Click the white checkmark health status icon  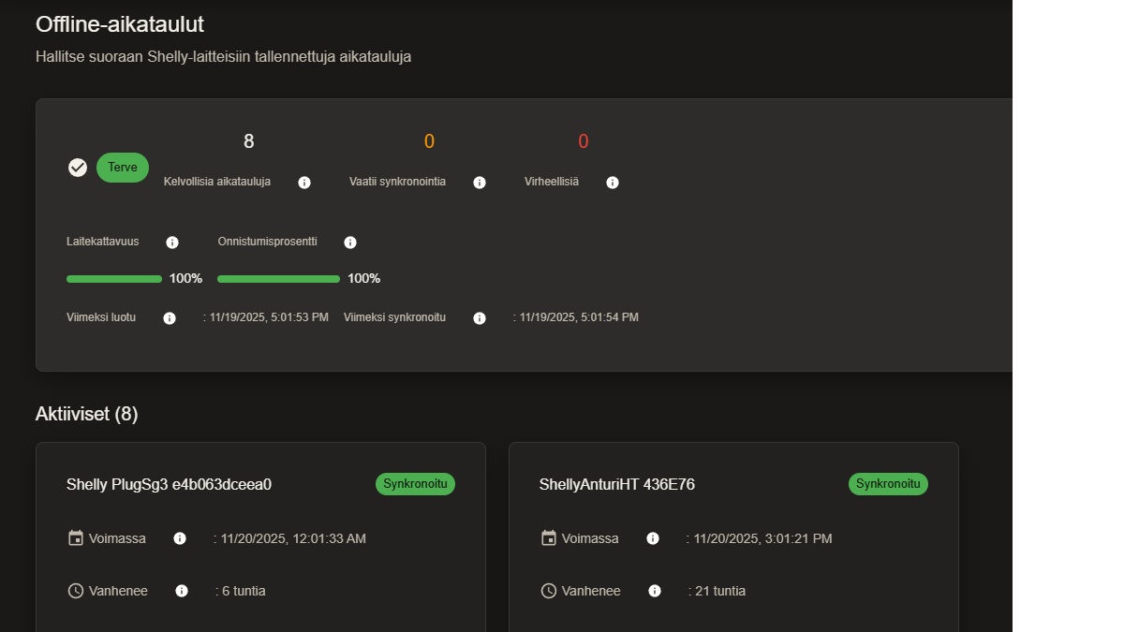78,168
